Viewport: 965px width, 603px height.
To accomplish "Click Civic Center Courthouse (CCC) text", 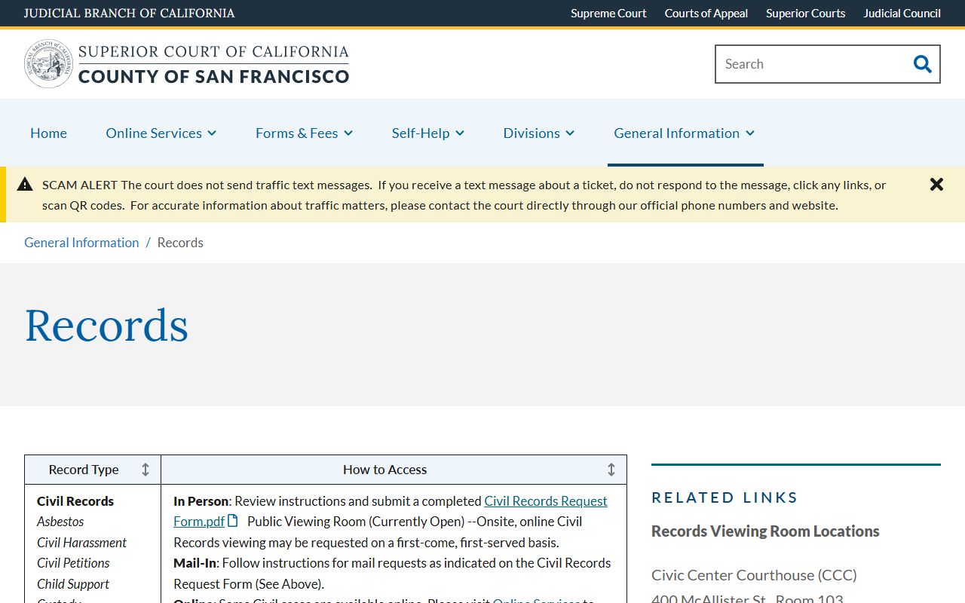I will pos(754,575).
